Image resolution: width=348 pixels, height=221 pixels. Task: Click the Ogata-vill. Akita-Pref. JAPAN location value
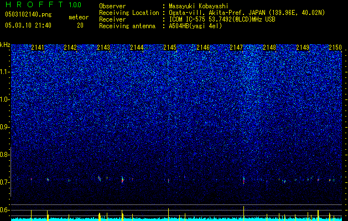click(247, 13)
